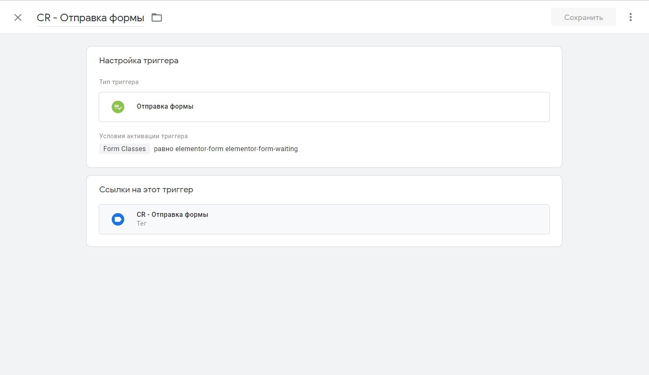
Task: Click the 'Тег' subtitle under the tag name
Action: pyautogui.click(x=142, y=224)
